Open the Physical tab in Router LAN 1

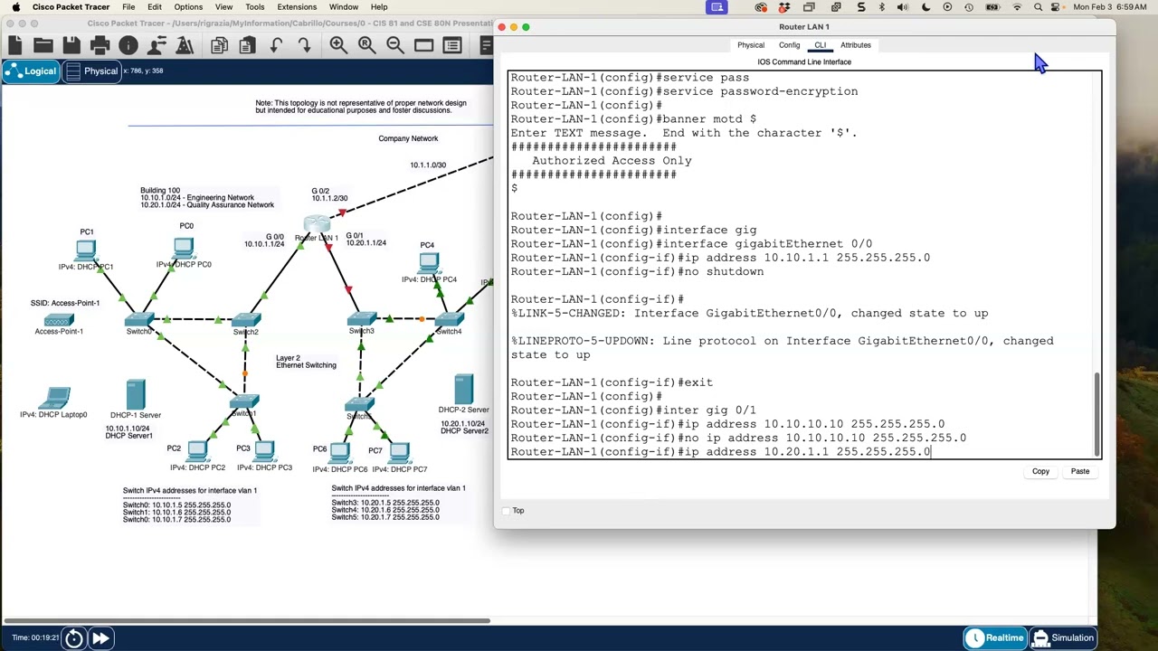pyautogui.click(x=751, y=45)
